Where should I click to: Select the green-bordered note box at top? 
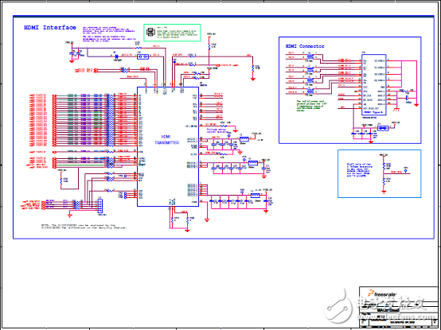point(172,33)
